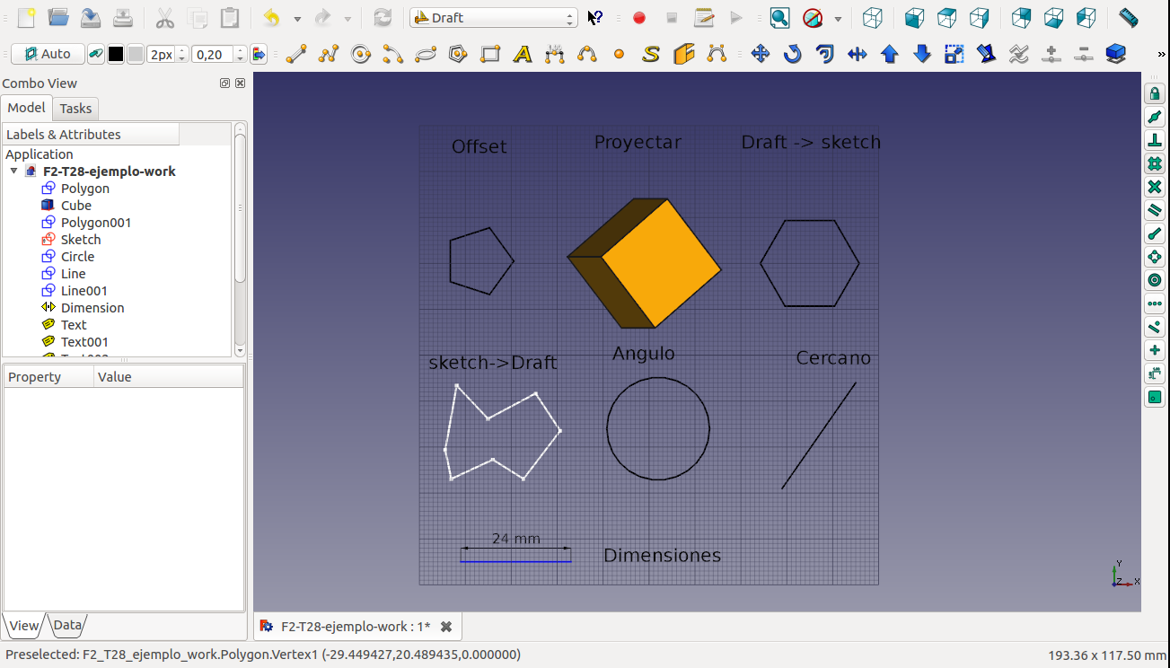Open the Draft workbench dropdown
This screenshot has height=668, width=1170.
tap(493, 18)
